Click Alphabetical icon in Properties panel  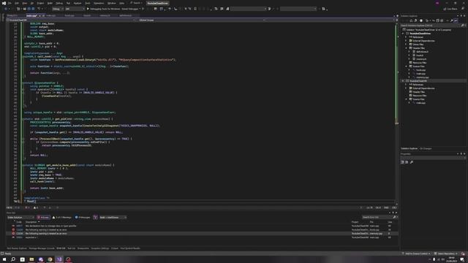point(407,162)
